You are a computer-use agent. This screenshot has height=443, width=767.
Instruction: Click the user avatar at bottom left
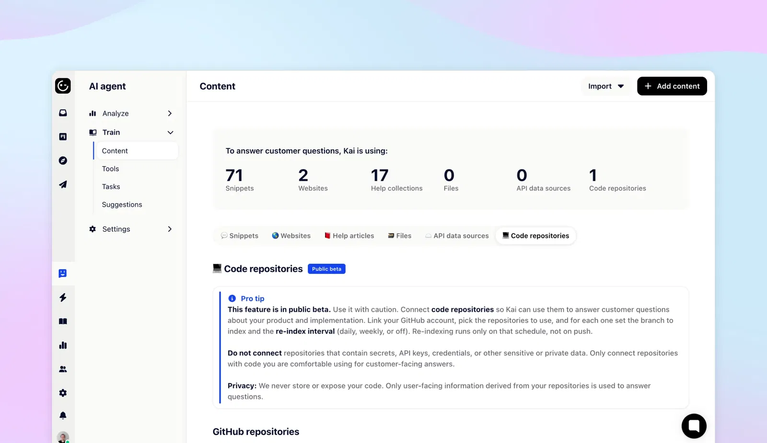coord(63,437)
